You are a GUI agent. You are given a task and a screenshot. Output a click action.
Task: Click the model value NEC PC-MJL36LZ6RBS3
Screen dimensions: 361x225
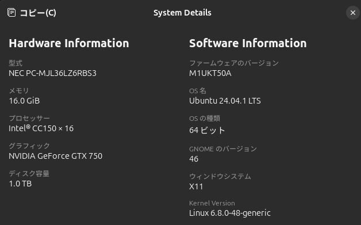click(x=52, y=73)
